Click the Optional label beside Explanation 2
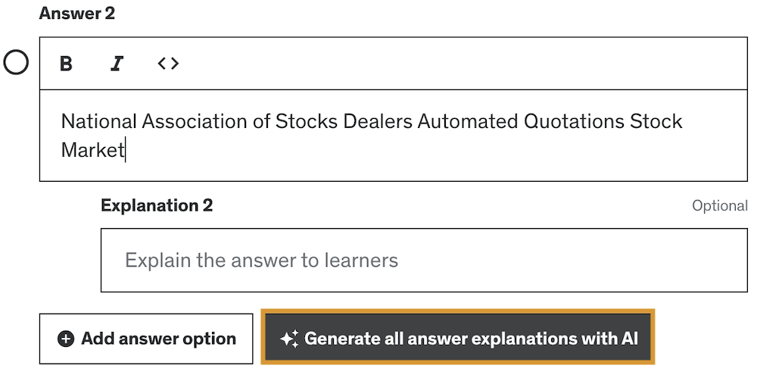Image resolution: width=757 pixels, height=381 pixels. click(x=720, y=206)
